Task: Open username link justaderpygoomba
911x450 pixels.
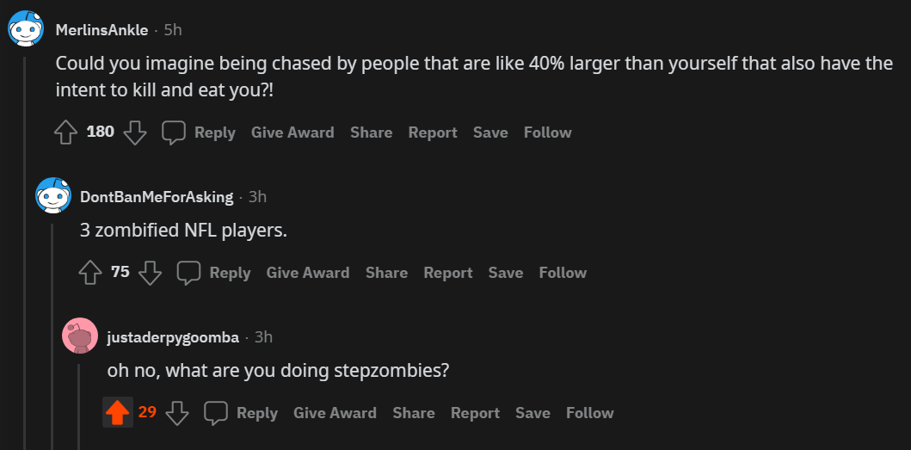Action: [x=173, y=337]
